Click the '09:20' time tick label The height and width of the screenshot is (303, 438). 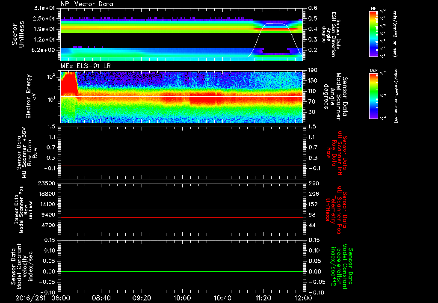(141, 298)
